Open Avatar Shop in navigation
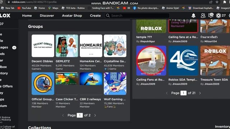 click(72, 16)
